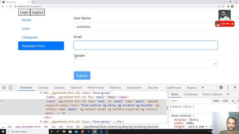239x134 pixels.
Task: Open the Performance tab
Action: pos(96,88)
